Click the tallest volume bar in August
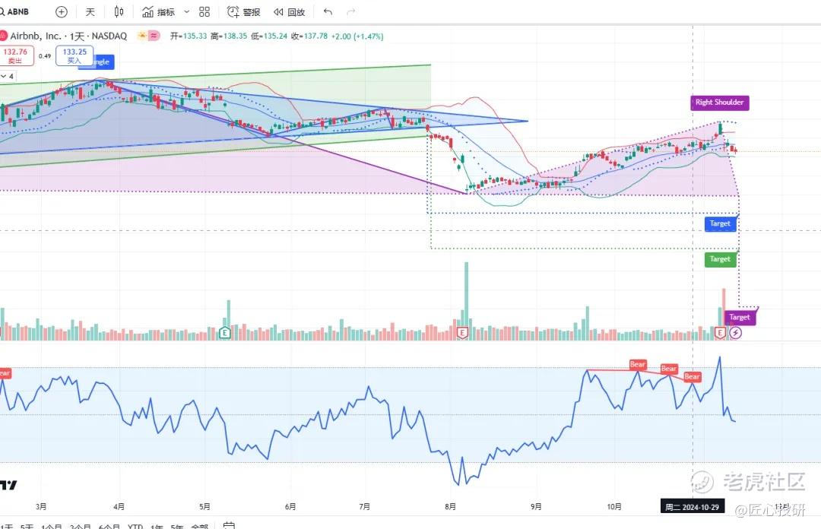Screen dimensions: 821x529 pos(467,301)
